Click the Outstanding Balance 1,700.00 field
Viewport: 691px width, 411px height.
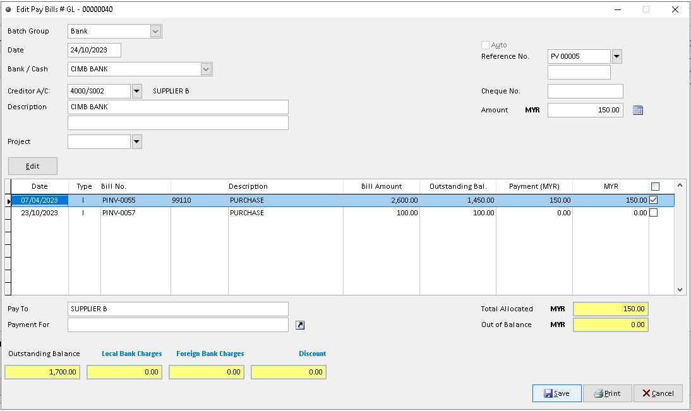tap(42, 372)
